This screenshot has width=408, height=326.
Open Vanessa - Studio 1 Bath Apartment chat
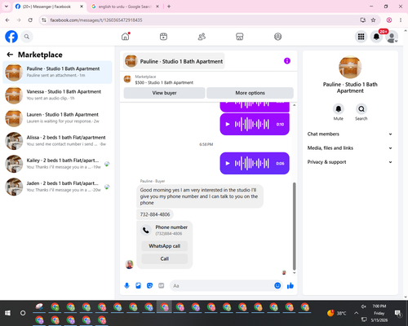(x=57, y=95)
